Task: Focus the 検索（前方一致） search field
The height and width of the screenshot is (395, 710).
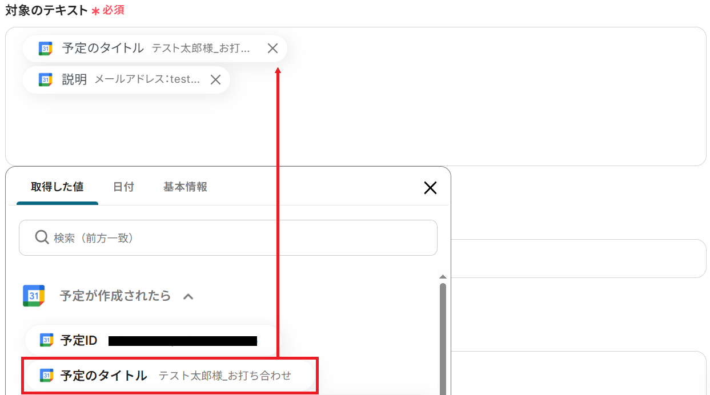Action: click(228, 237)
